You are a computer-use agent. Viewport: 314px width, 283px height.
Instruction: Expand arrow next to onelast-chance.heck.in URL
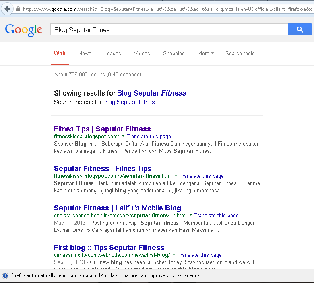click(191, 215)
